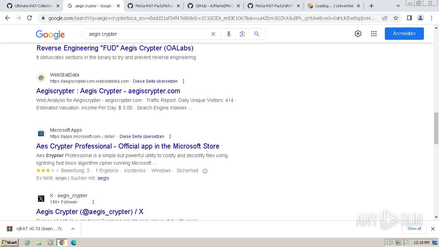Click the volume icon in system tray
Image resolution: width=439 pixels, height=247 pixels.
point(390,243)
